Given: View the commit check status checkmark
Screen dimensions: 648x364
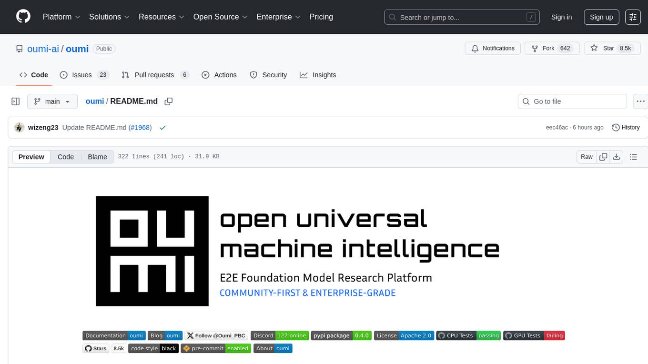Looking at the screenshot, I should tap(163, 128).
